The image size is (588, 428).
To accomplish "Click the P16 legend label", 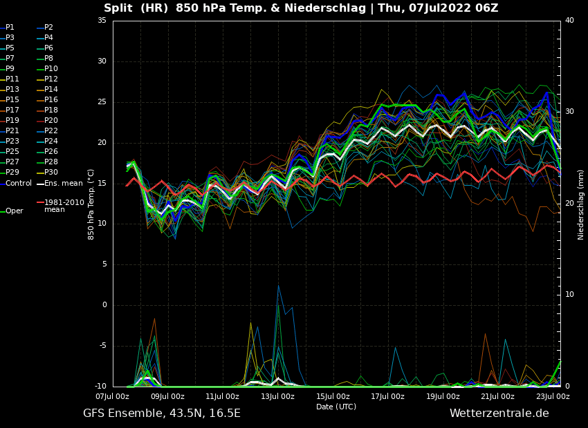I will (x=51, y=100).
